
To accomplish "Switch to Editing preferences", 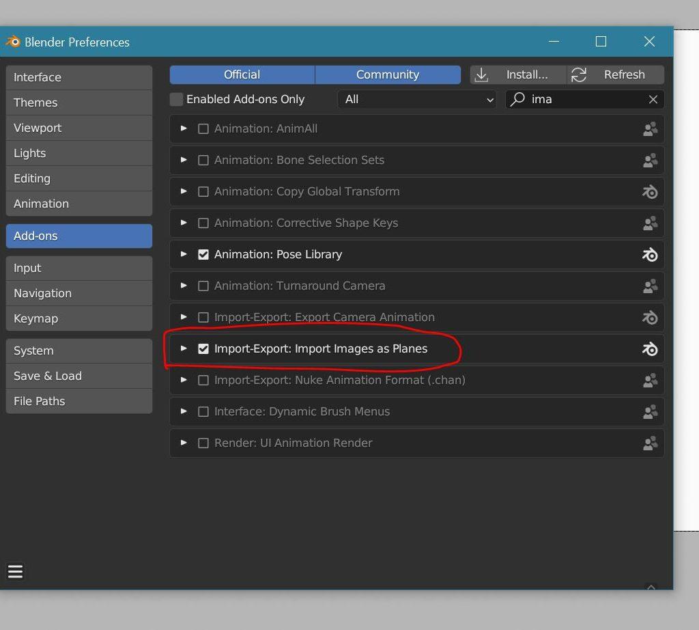I will pyautogui.click(x=79, y=178).
